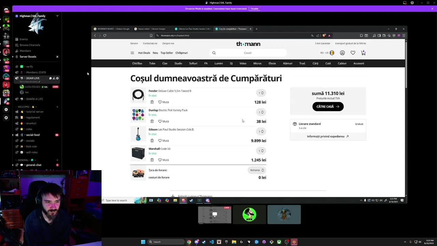The image size is (437, 246).
Task: Open Discord inbox icon in title bar
Action: point(405,3)
